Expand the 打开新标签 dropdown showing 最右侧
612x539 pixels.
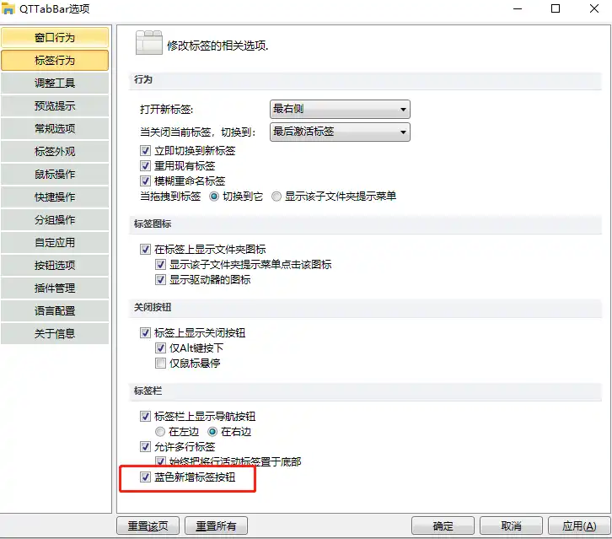click(340, 109)
